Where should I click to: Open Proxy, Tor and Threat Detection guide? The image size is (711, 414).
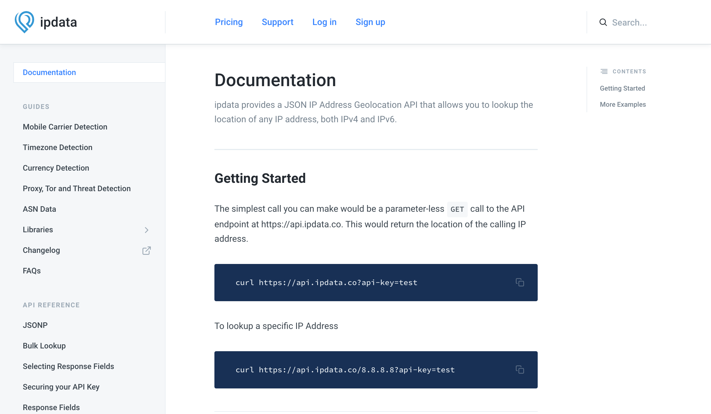coord(77,188)
